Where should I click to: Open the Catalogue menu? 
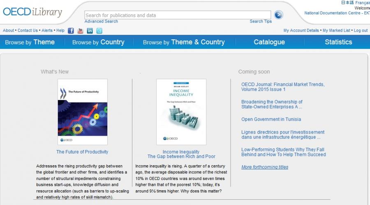click(269, 42)
